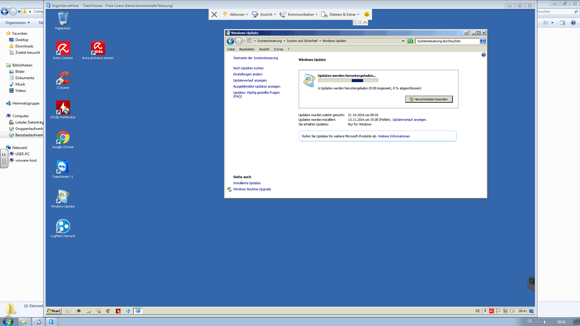The height and width of the screenshot is (326, 580).
Task: Open the Ansicht menu in Windows Update window
Action: coord(264,49)
